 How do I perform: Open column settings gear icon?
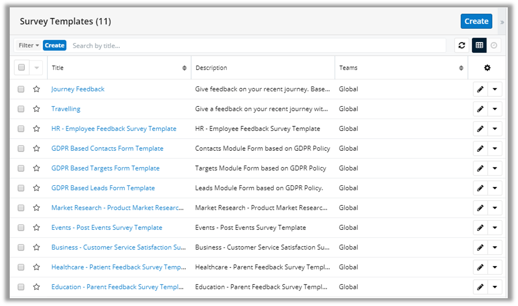[487, 68]
